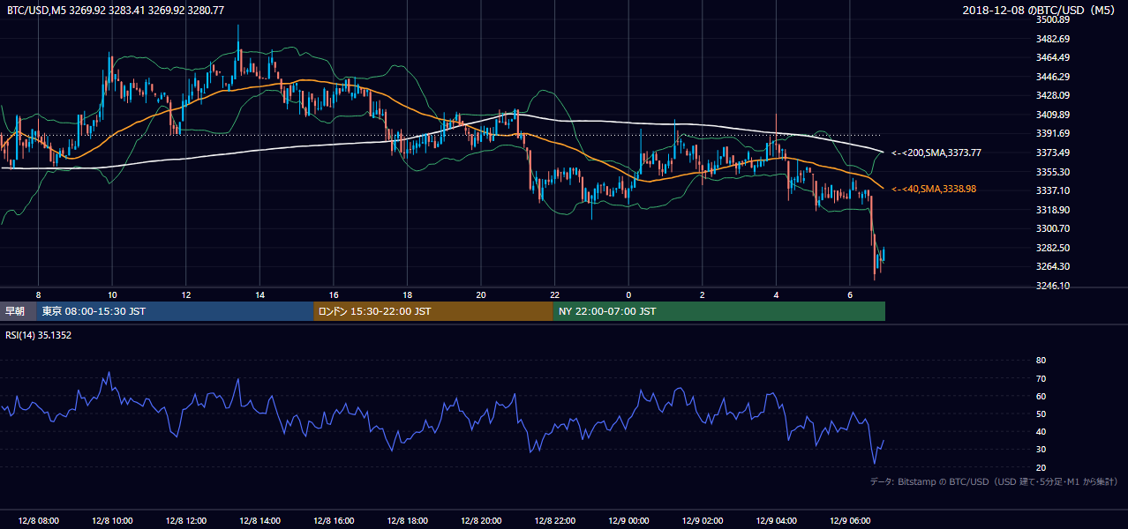Click the BTC/USD,M5 chart title text
The width and height of the screenshot is (1128, 529).
(115, 10)
